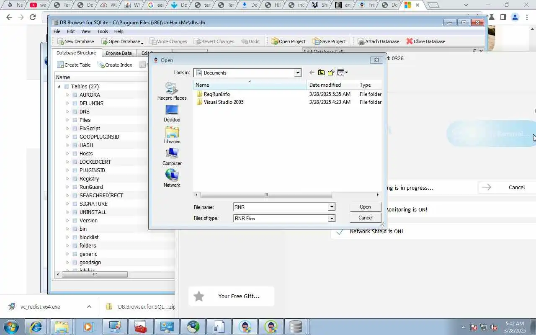
Task: Click the DB Browser database icon in taskbar
Action: click(x=296, y=327)
